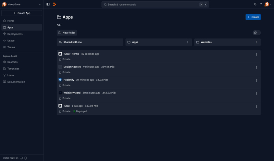Click the TuDu app icon
This screenshot has height=161, width=274.
point(60,106)
